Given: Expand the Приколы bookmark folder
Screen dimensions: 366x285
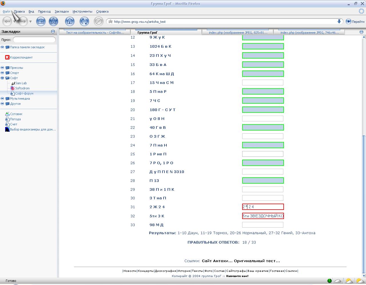Looking at the screenshot, I should 2,68.
